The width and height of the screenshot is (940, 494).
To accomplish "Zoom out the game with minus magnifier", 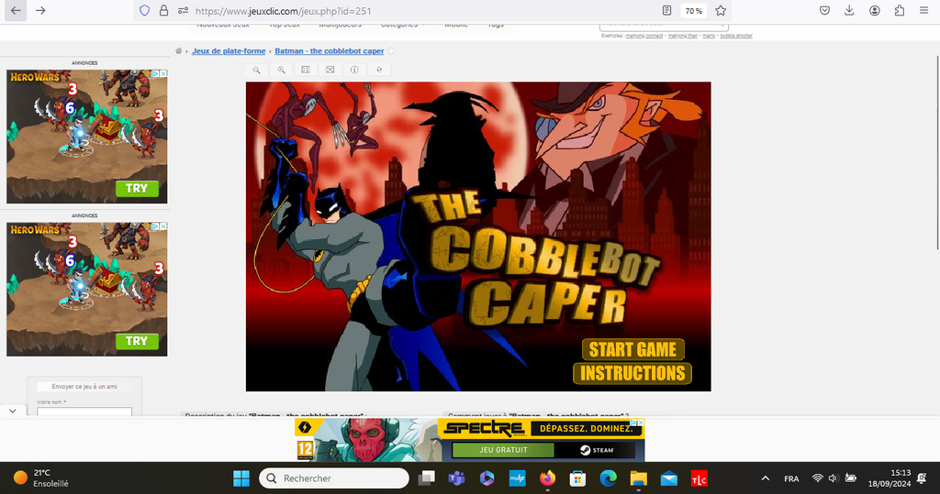I will point(257,70).
